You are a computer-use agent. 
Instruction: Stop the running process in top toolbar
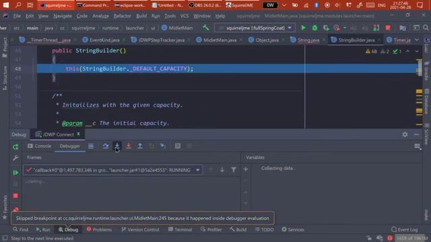(x=388, y=28)
